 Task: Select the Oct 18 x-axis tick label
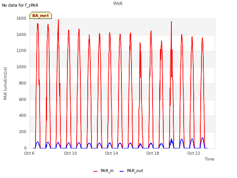[153, 153]
